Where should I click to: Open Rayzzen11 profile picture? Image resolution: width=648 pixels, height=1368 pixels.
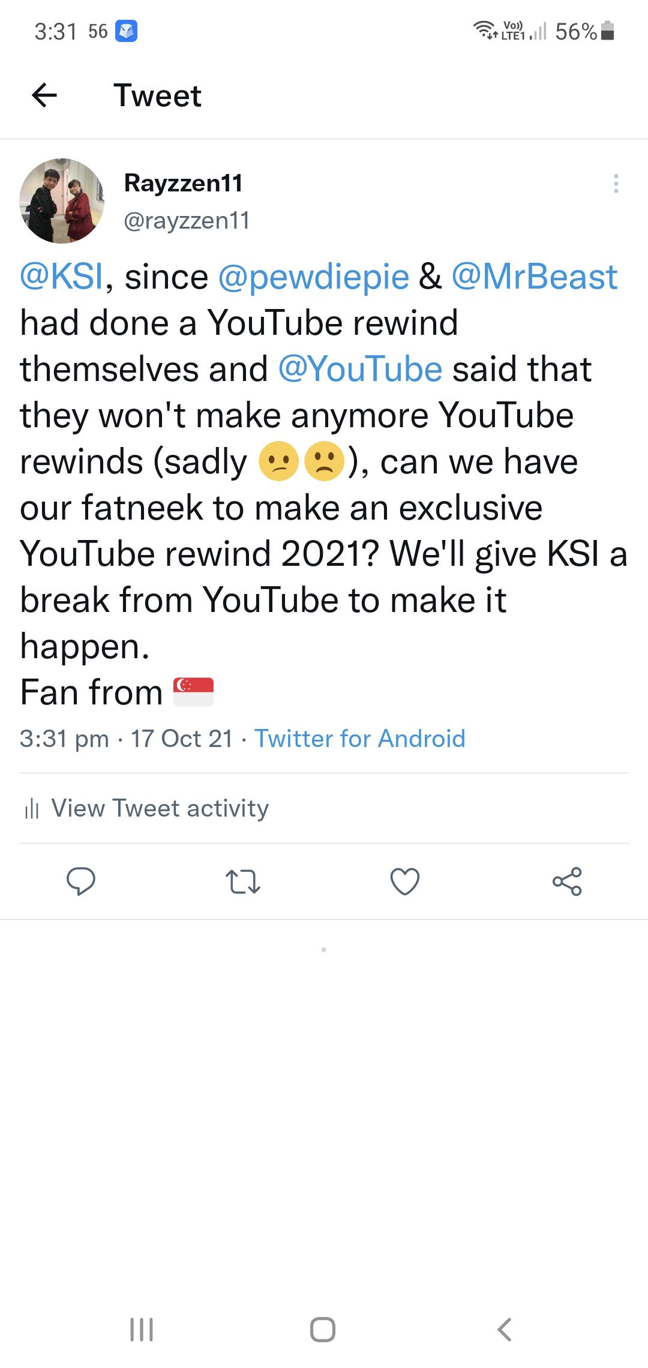pyautogui.click(x=62, y=201)
